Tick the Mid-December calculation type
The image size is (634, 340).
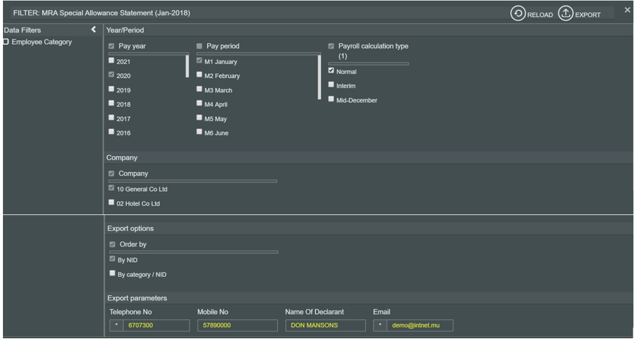coord(331,99)
